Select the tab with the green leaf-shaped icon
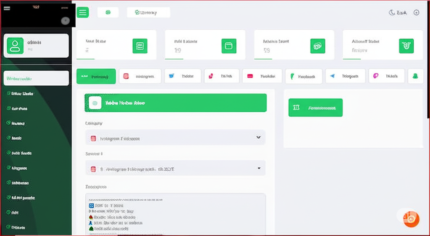 coord(304,77)
